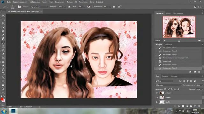Click background pink color swatch

(4, 101)
